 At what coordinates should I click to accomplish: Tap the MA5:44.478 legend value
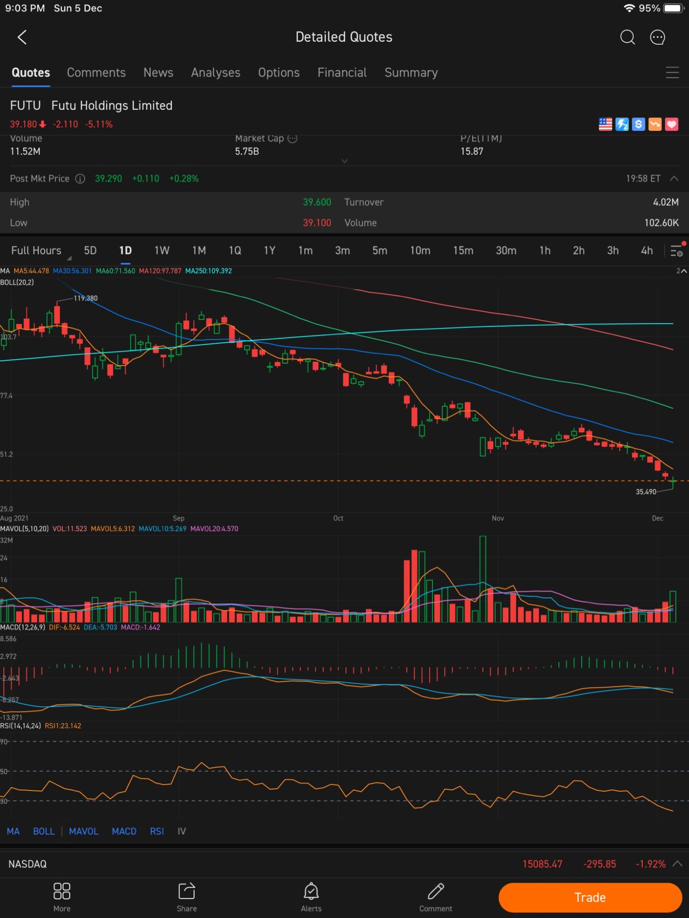point(31,271)
